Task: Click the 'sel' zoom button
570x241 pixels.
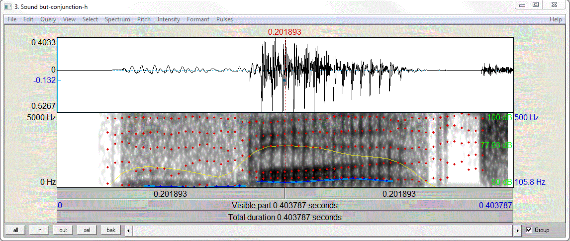Action: [x=87, y=230]
